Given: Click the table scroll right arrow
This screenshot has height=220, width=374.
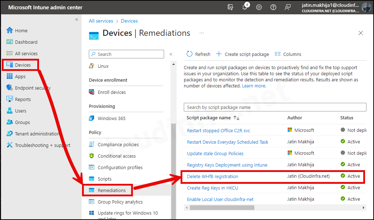Looking at the screenshot, I should pos(364,207).
